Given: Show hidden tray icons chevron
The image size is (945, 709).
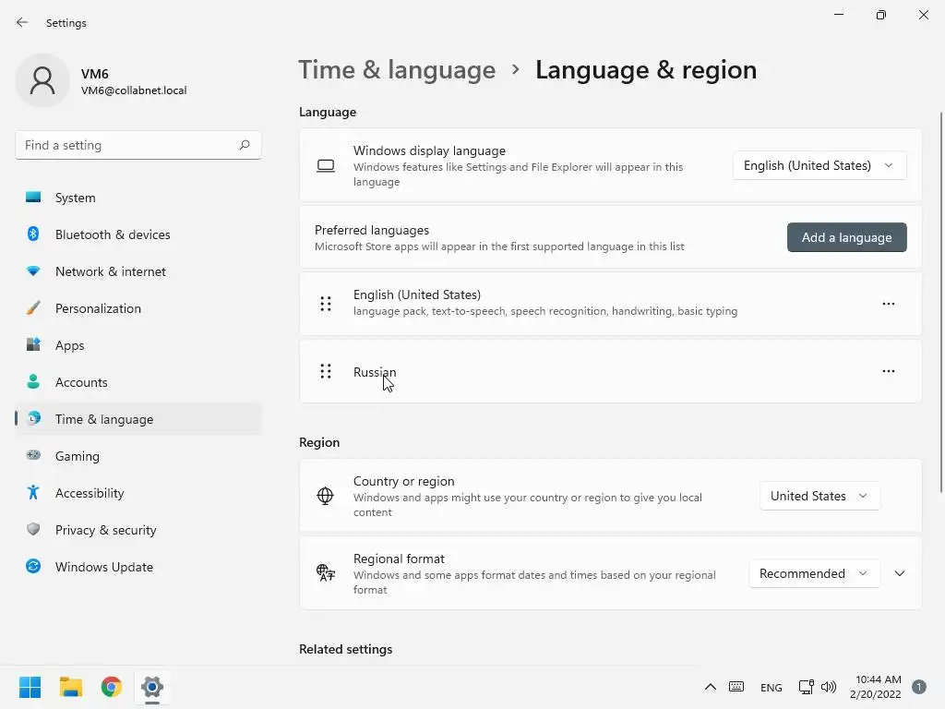Looking at the screenshot, I should [x=711, y=687].
